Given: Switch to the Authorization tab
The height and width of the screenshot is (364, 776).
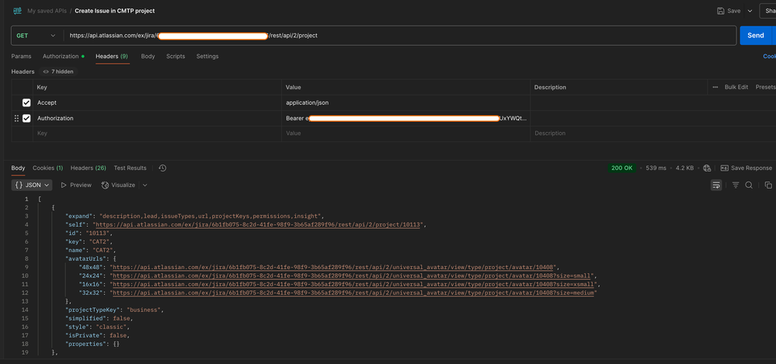Looking at the screenshot, I should (x=63, y=57).
